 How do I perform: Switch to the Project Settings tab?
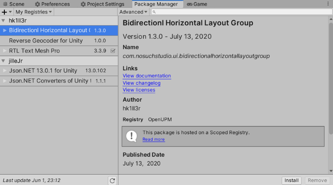[x=102, y=4]
